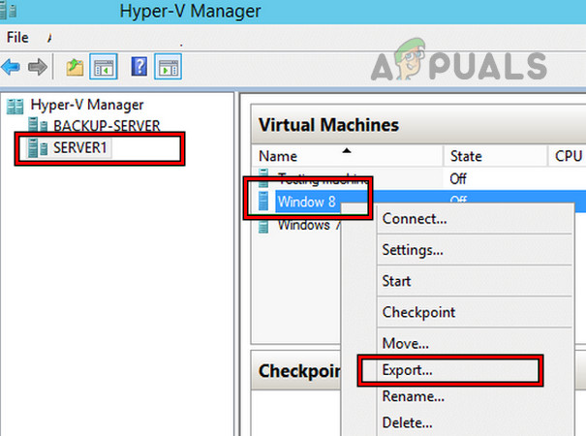
Task: Toggle the Show/Hide Action Pane icon
Action: click(169, 67)
